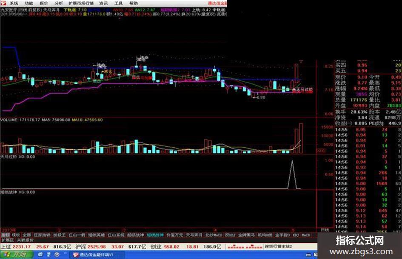Click the 买五 order book row
This screenshot has height=259, width=402.
point(368,71)
